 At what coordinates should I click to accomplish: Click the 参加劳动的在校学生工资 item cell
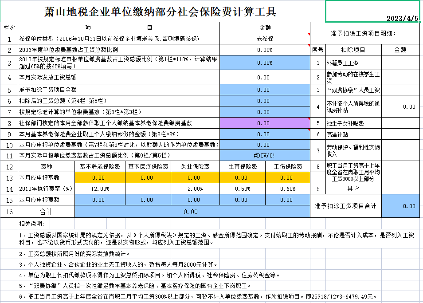tap(353, 78)
